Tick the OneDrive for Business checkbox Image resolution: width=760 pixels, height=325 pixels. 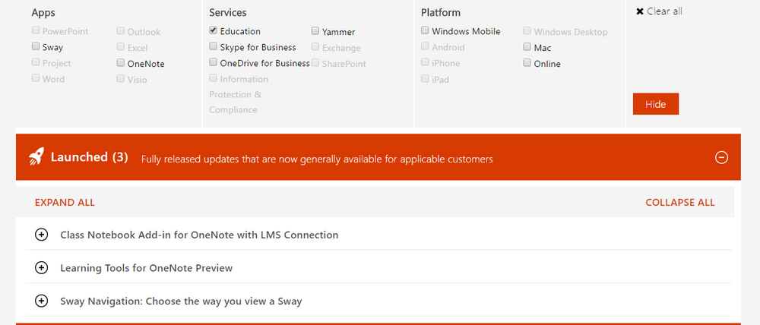(213, 62)
